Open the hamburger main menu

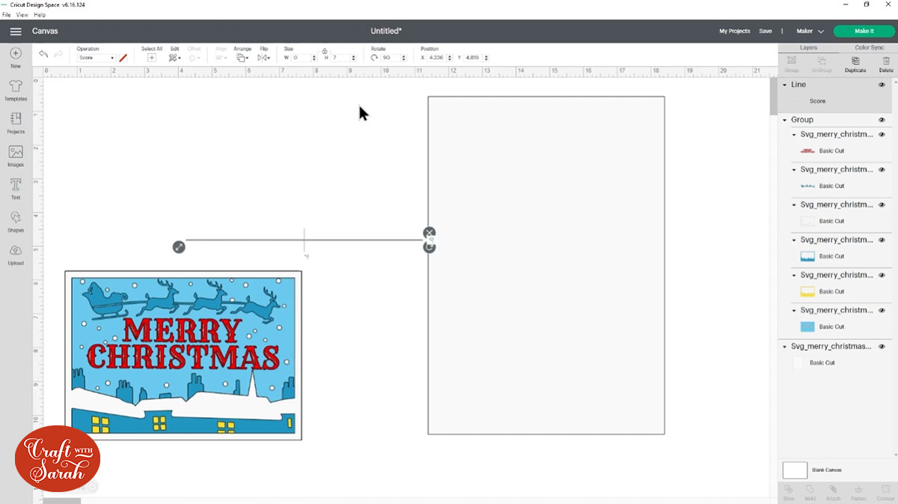16,31
